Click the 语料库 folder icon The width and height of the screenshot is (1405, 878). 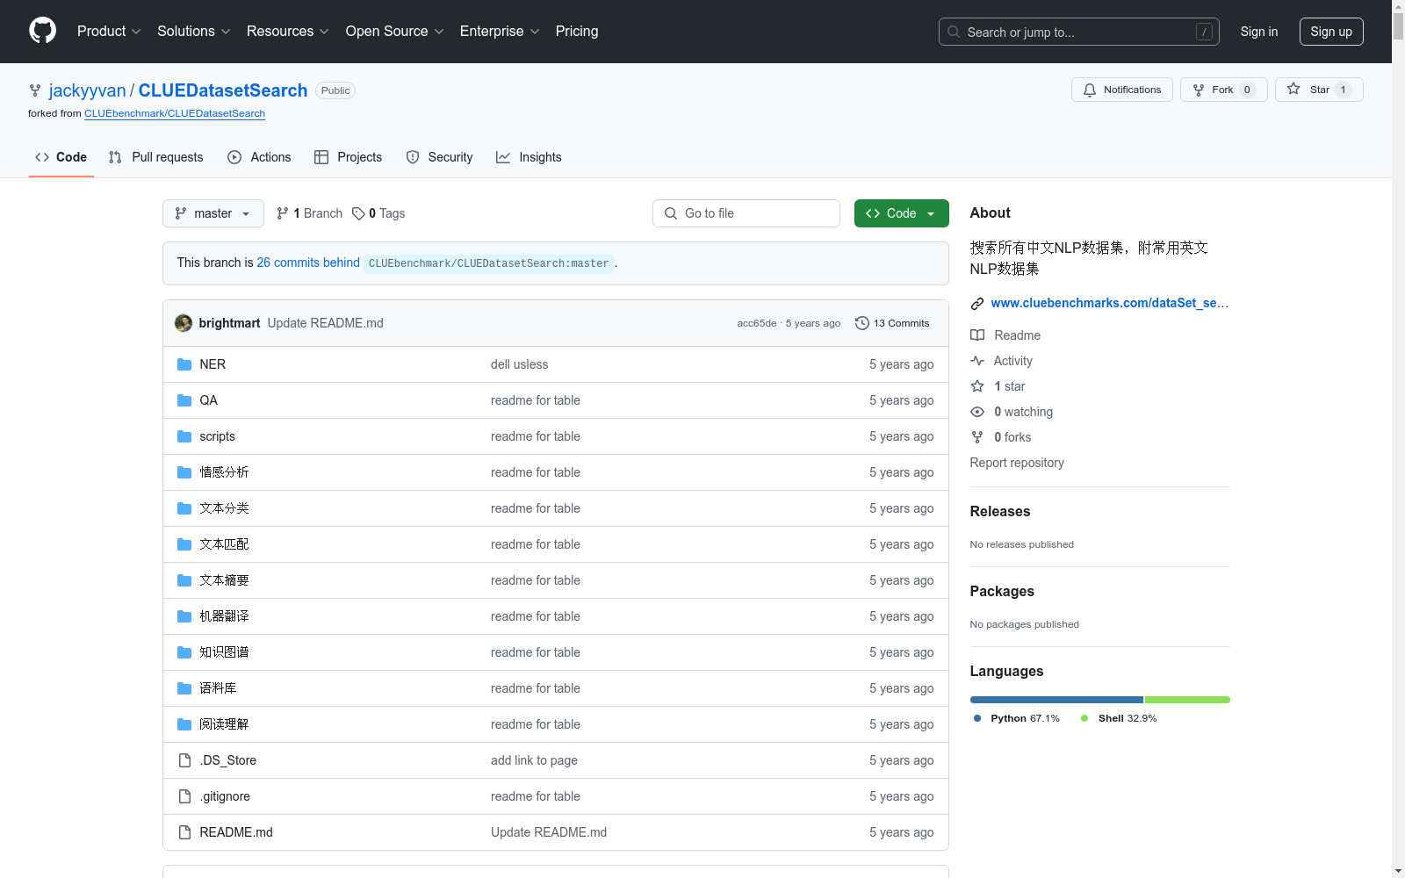tap(184, 688)
